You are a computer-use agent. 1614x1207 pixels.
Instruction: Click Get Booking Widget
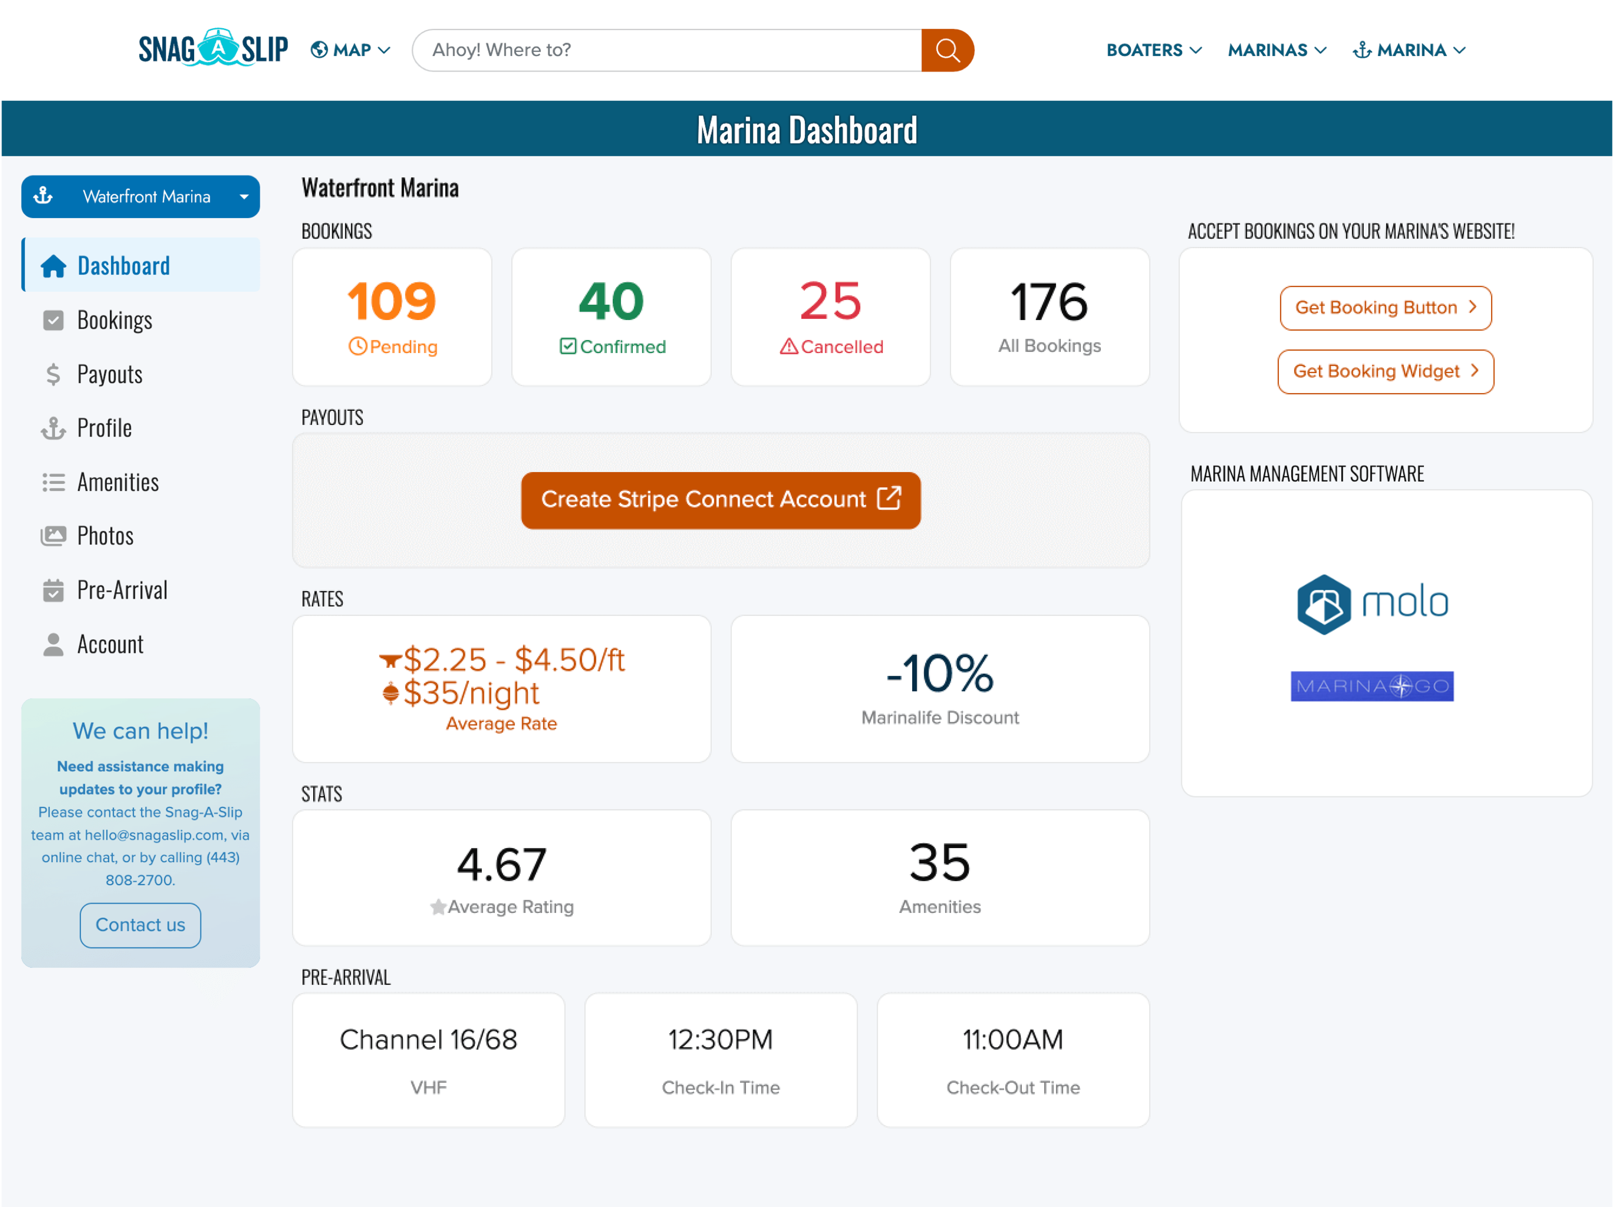[1386, 372]
